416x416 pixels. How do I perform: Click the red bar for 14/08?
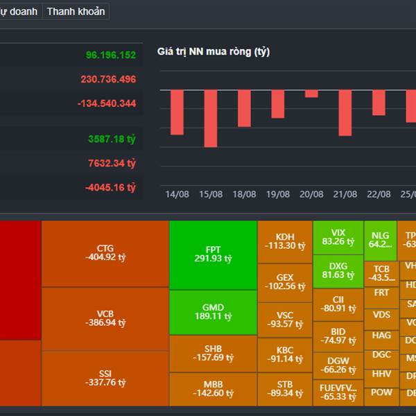(x=177, y=112)
